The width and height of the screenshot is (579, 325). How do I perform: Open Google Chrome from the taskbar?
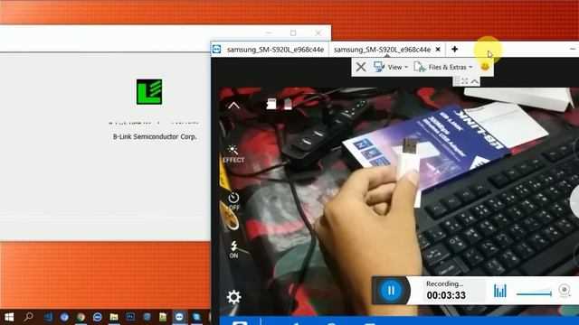point(81,317)
